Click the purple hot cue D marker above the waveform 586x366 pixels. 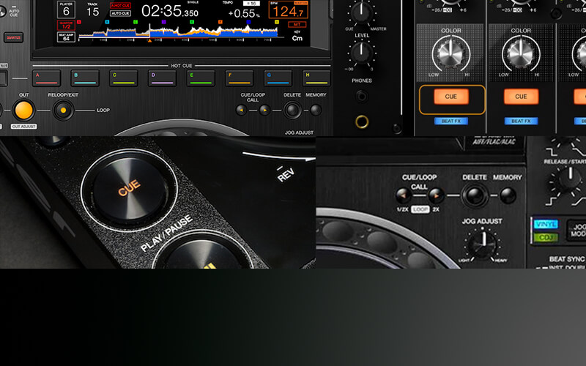(x=163, y=22)
